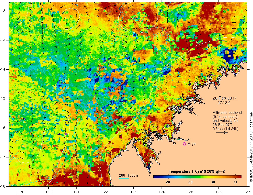Viewport: 253px width, 195px height.
Task: Click the '125' longitude axis label
Action: [x=190, y=192]
